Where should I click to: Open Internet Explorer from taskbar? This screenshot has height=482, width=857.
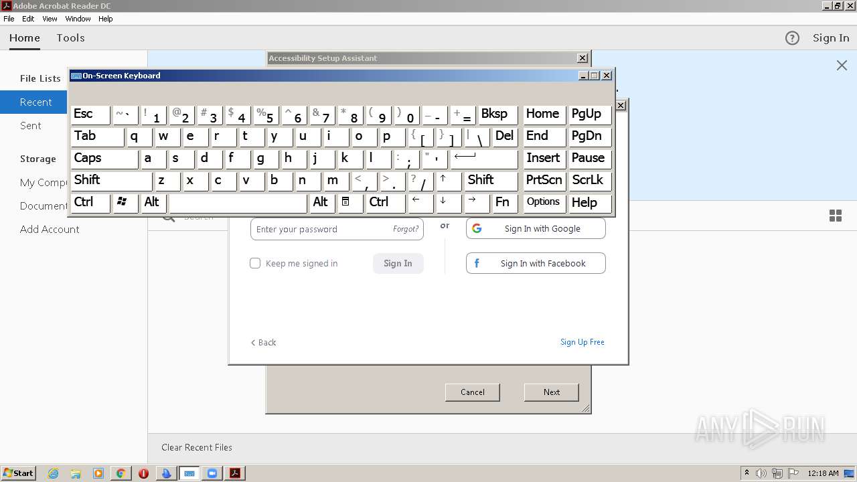54,473
